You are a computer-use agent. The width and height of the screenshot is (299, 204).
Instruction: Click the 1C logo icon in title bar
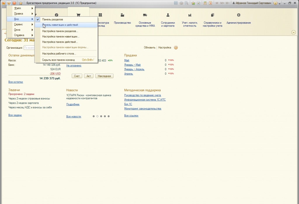point(4,3)
